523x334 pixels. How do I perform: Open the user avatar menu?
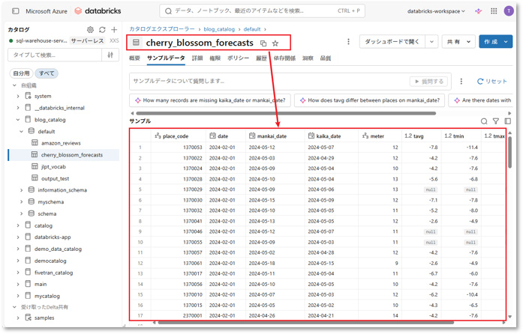pos(509,11)
